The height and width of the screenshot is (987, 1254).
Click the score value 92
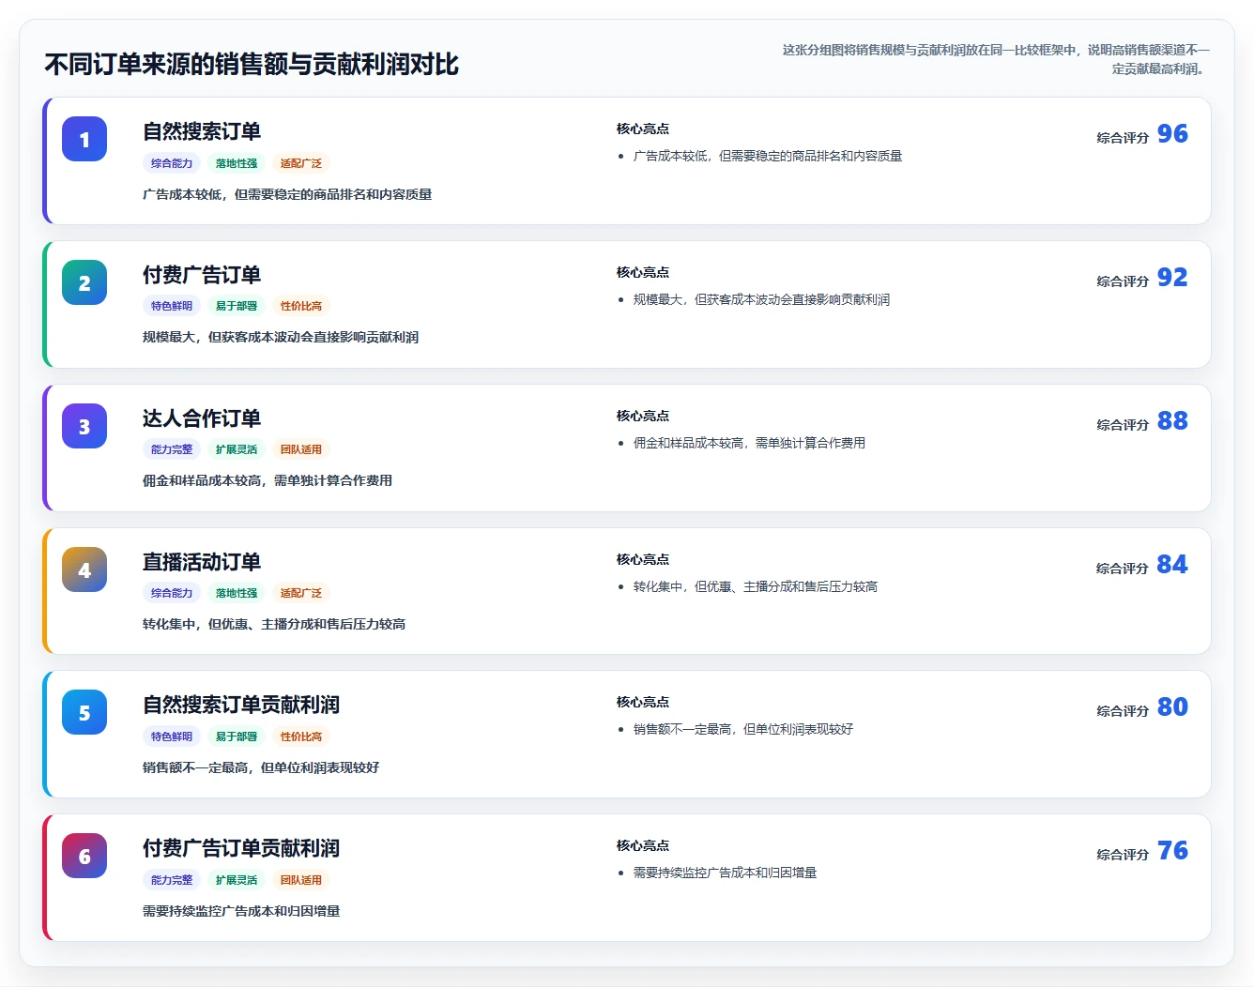click(x=1172, y=278)
